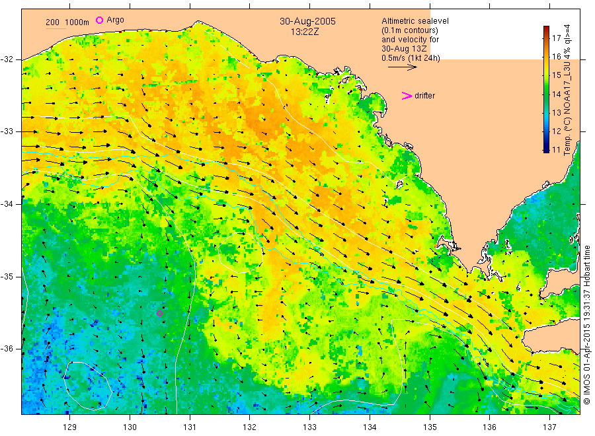Viewport: 595px width, 436px height.
Task: Click the color bar value 14
Action: [556, 94]
